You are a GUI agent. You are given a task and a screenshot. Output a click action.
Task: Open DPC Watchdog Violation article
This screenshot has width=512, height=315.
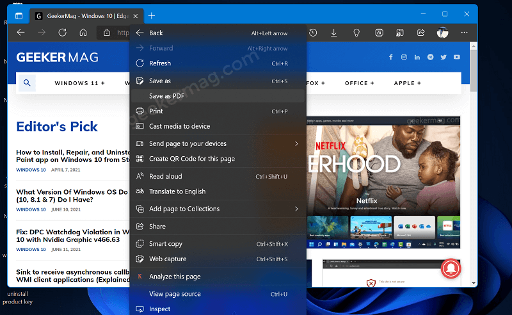(x=73, y=236)
